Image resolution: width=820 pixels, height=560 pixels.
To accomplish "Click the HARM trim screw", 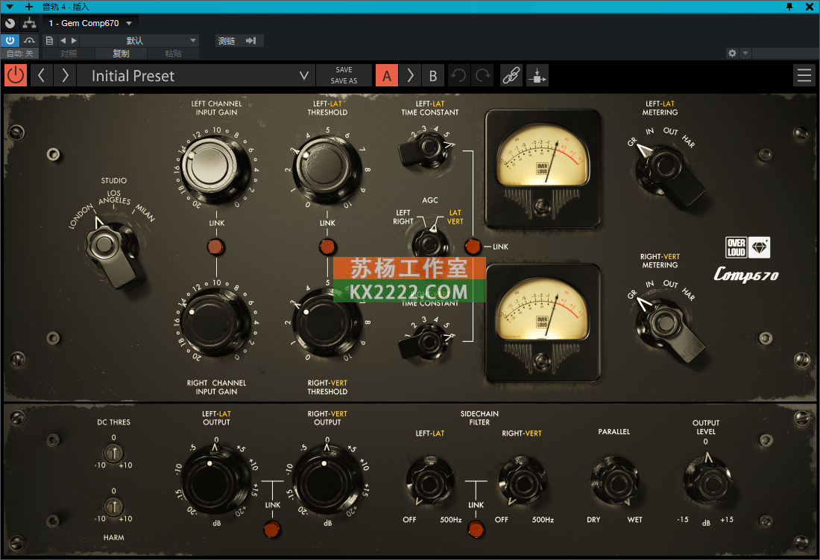I will [x=113, y=506].
